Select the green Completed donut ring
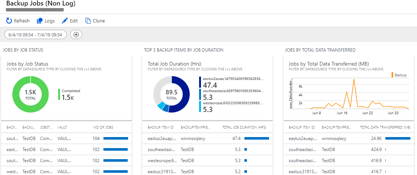 (16, 94)
